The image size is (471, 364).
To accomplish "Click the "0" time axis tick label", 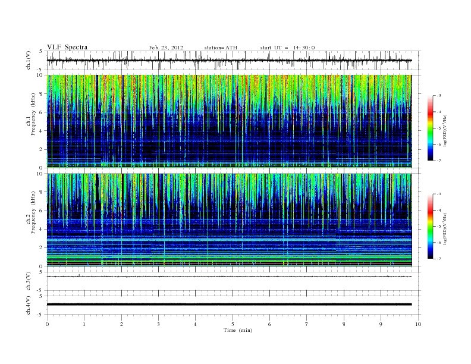I will pos(47,324).
